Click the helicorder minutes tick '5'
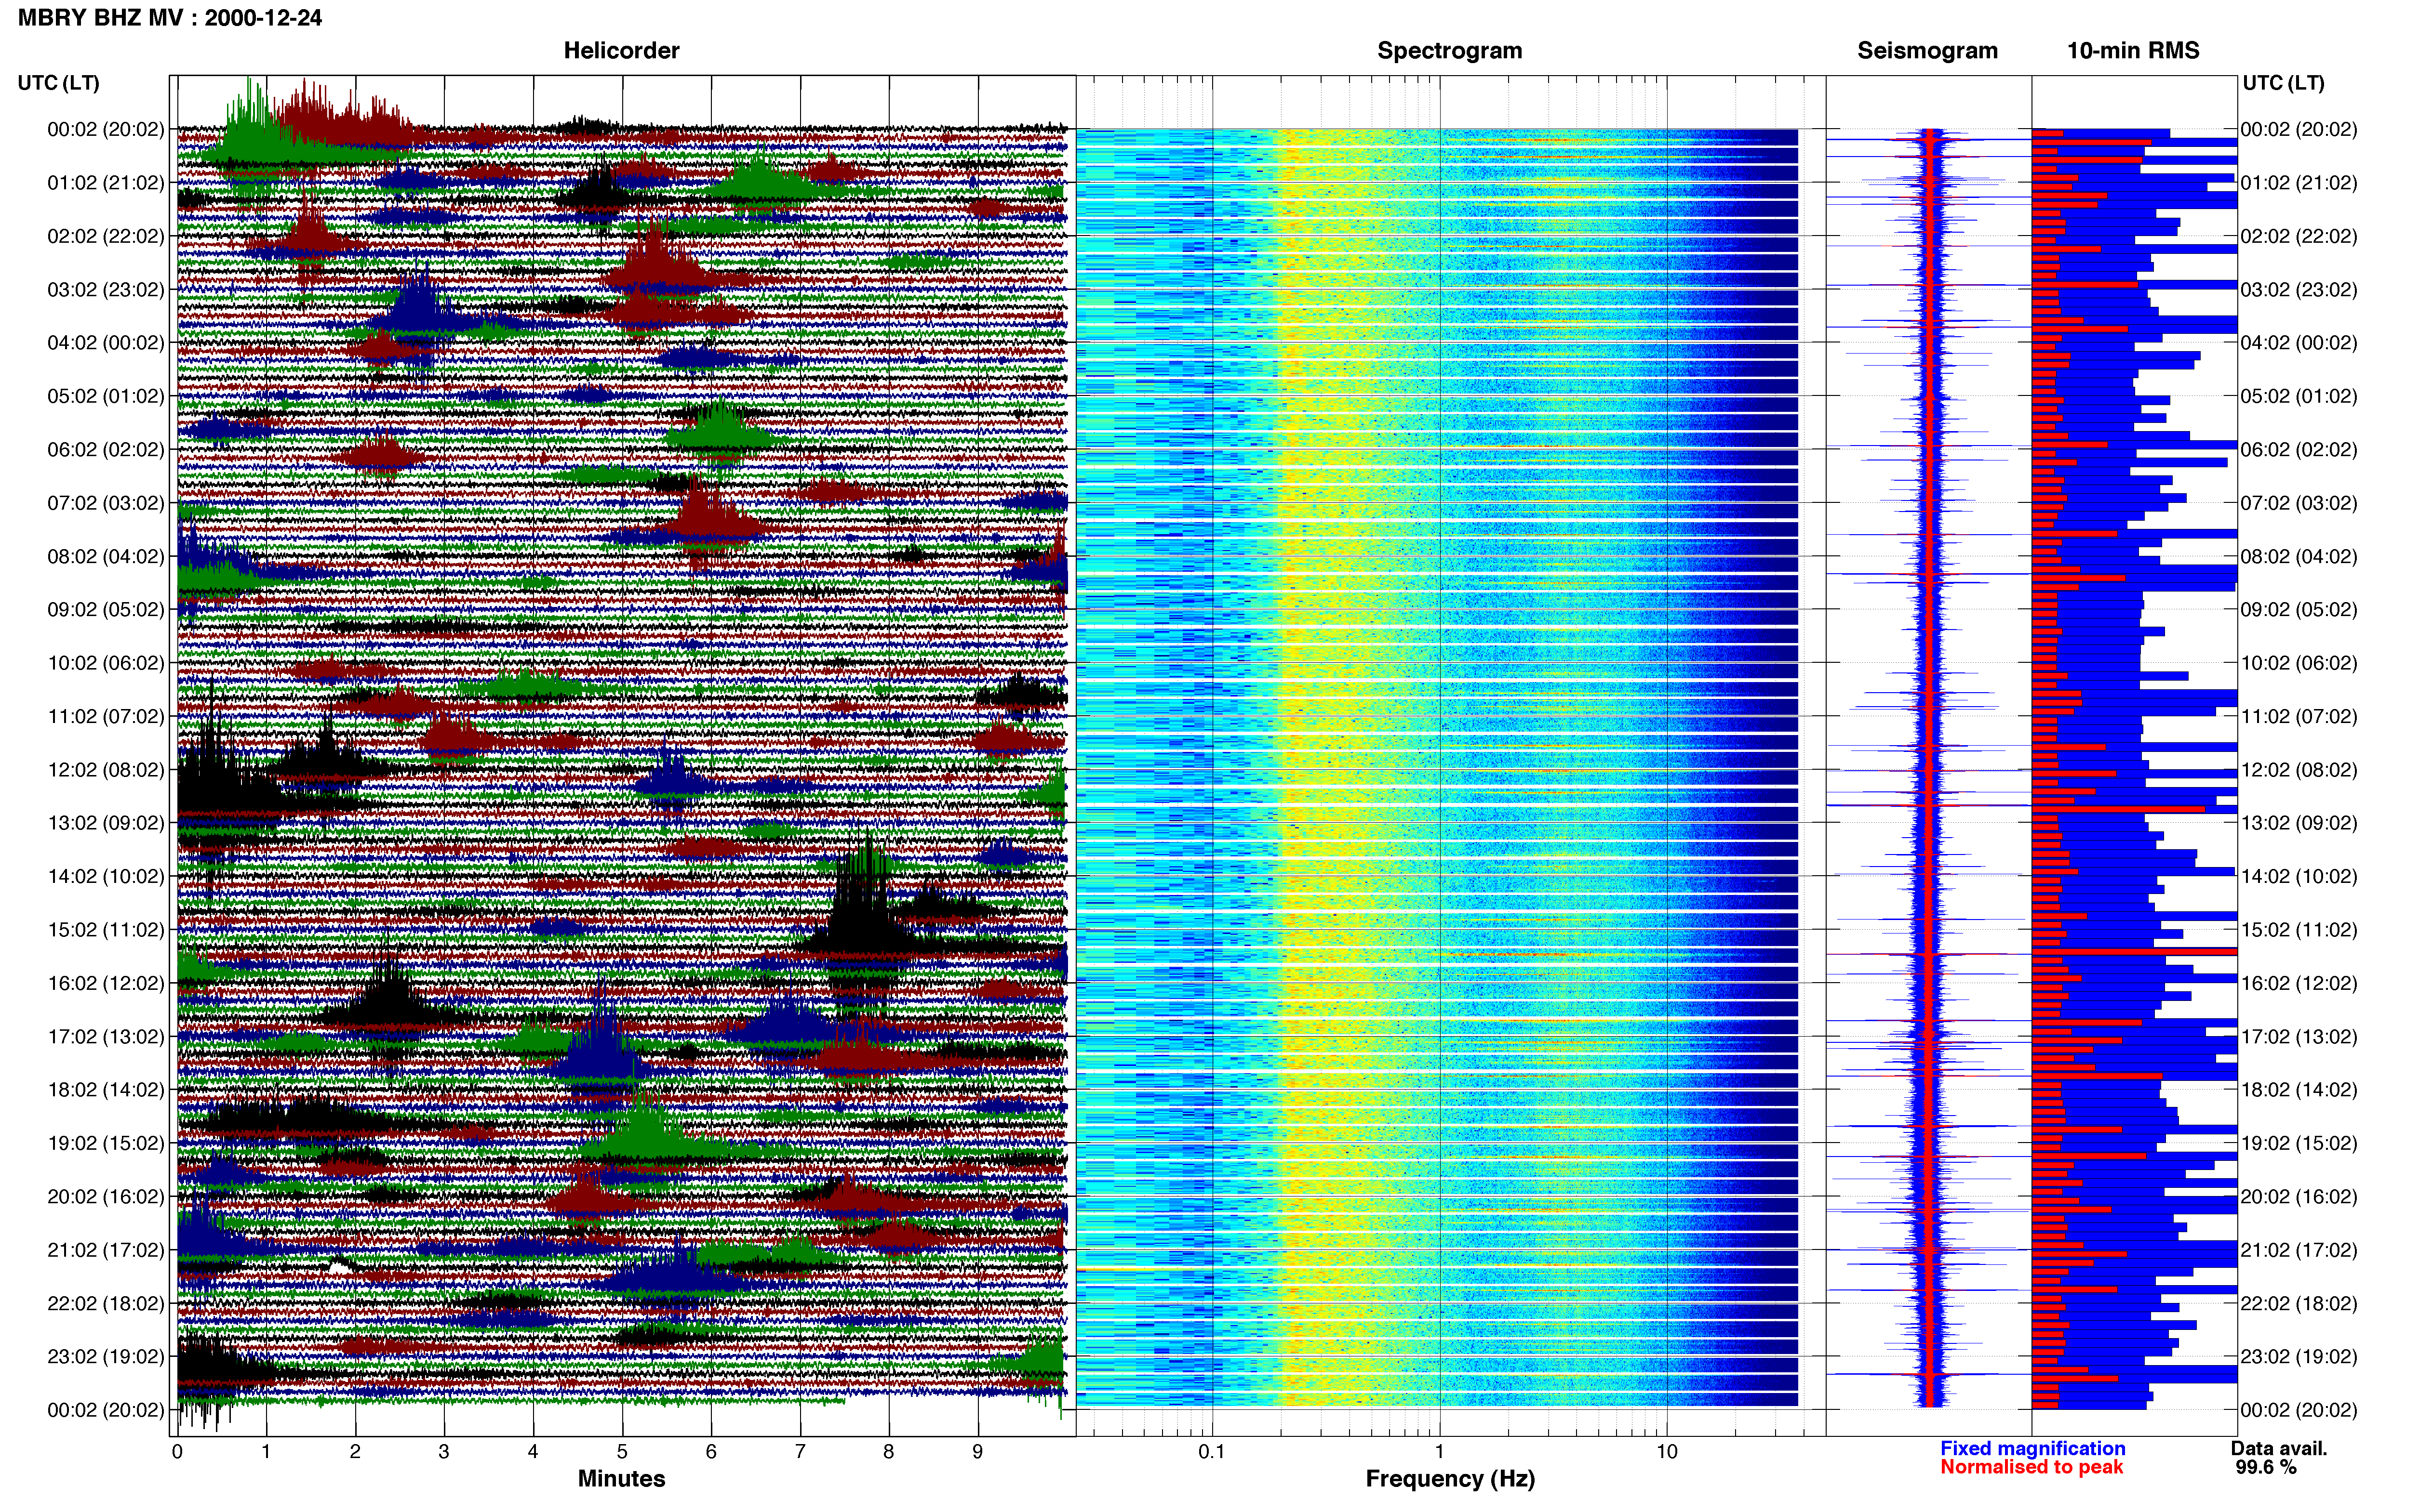Viewport: 2419px width, 1512px height. click(x=622, y=1452)
